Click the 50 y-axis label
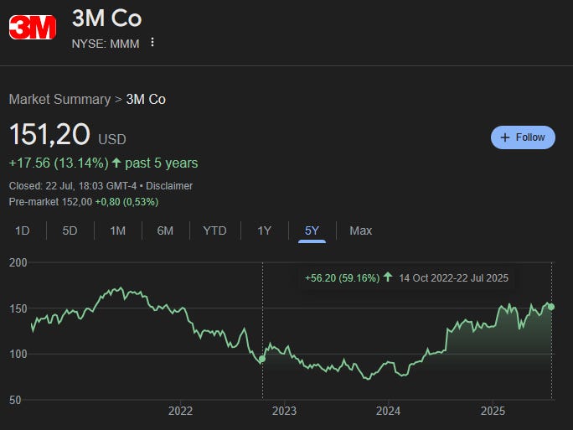 (x=15, y=400)
